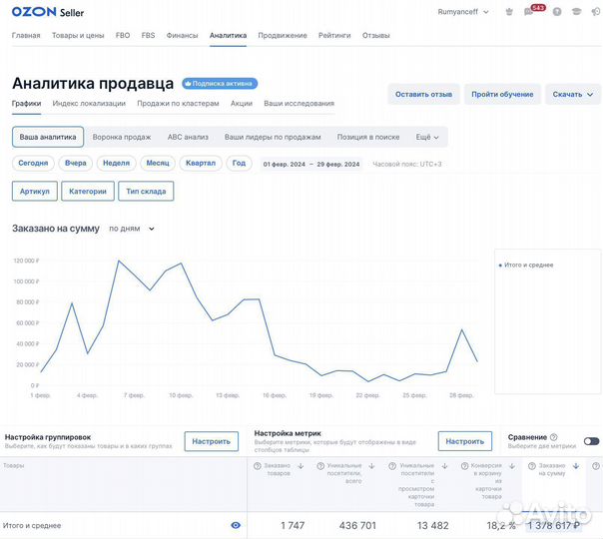
Task: Open Финансы in the top menu
Action: (x=182, y=35)
